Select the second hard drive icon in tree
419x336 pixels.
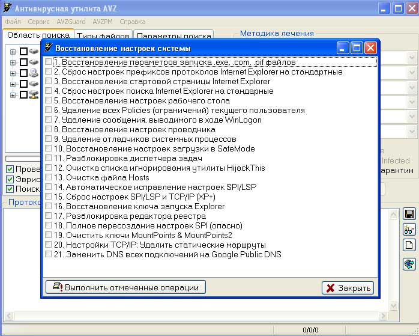[34, 62]
